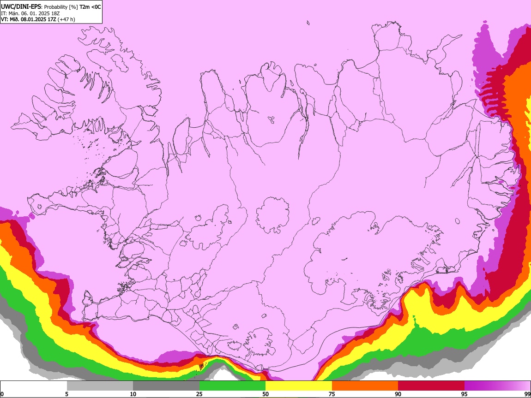This screenshot has width=531, height=398.
Task: Click the 'T2m <0C' parameter label
Action: coord(90,7)
